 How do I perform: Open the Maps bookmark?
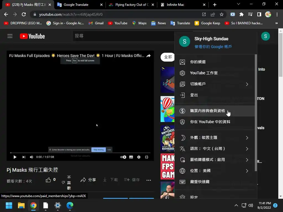pyautogui.click(x=139, y=23)
